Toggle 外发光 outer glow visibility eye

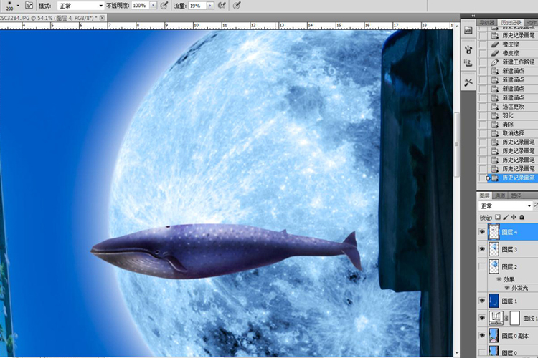point(507,288)
